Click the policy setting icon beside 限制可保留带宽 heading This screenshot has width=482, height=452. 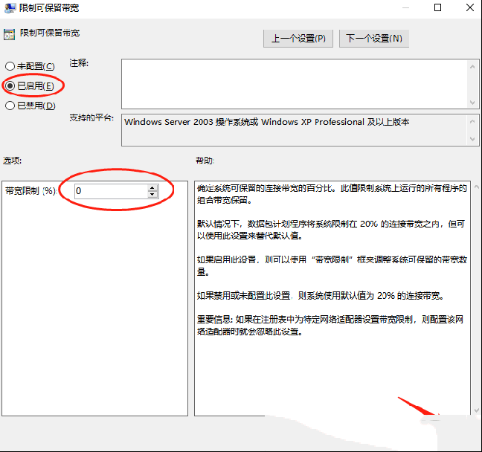[9, 33]
